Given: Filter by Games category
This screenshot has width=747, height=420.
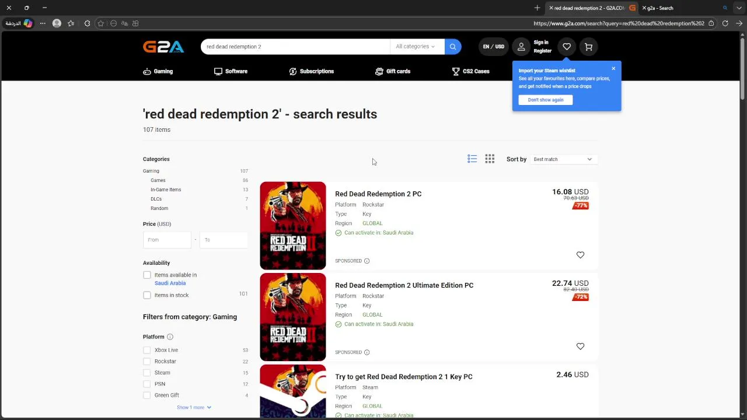Looking at the screenshot, I should coord(158,180).
